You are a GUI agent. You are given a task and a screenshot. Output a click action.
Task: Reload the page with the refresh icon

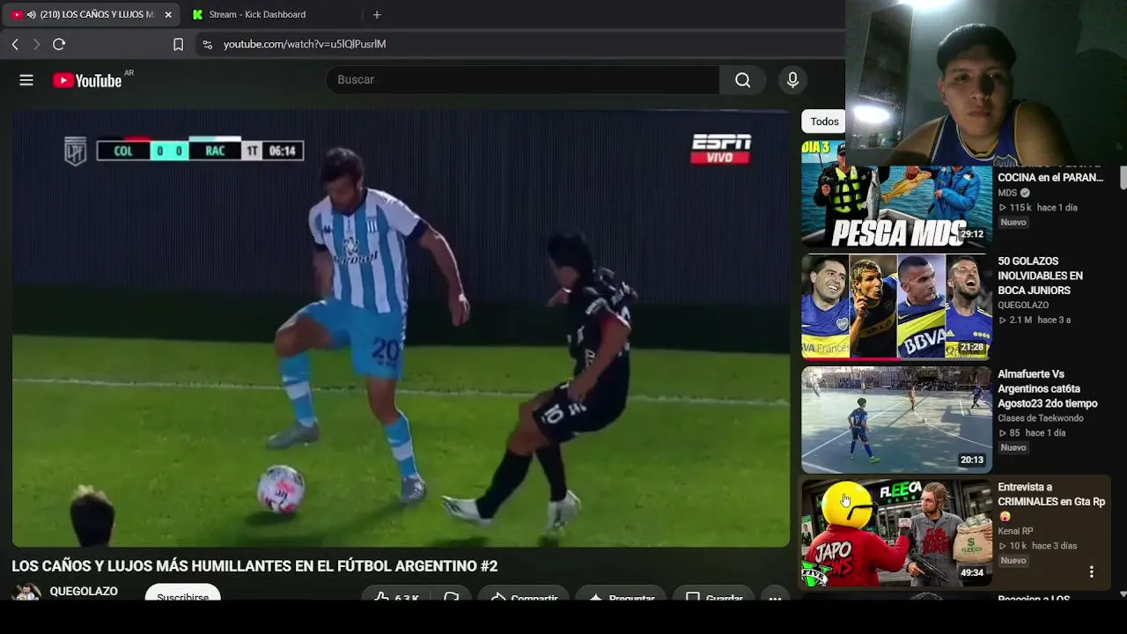59,44
